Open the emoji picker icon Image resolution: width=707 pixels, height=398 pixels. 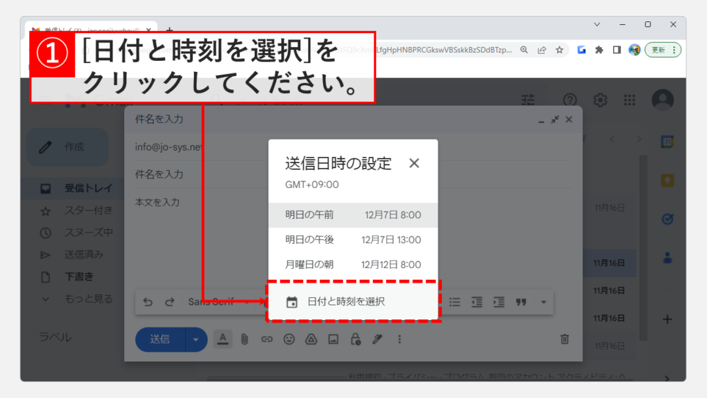click(289, 339)
